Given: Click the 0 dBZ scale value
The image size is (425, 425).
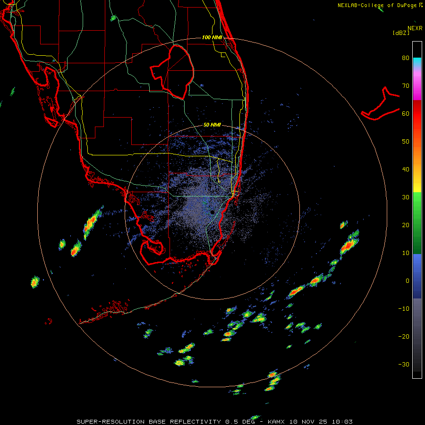Looking at the screenshot, I should [408, 281].
